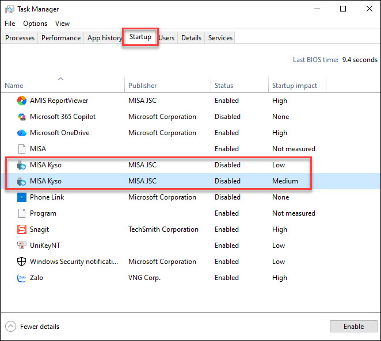Open the Options menu

point(35,24)
